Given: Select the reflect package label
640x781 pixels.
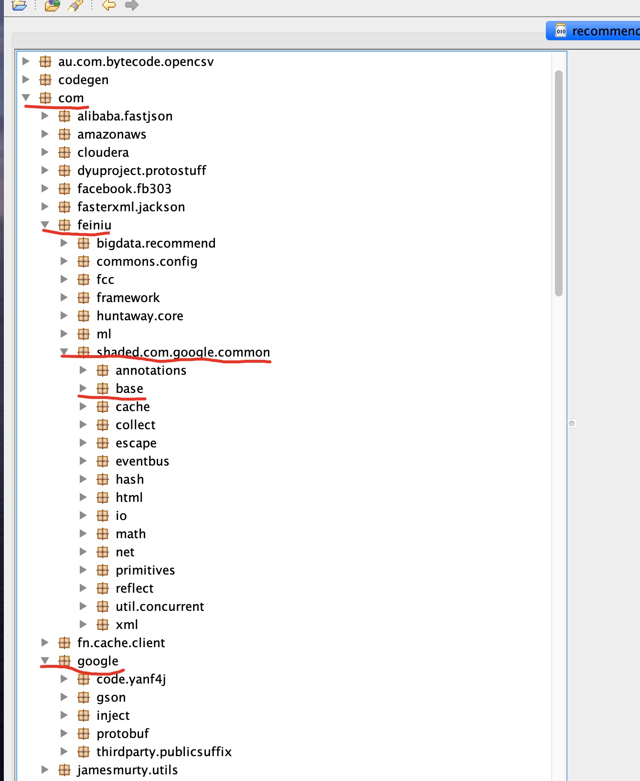Looking at the screenshot, I should tap(135, 588).
